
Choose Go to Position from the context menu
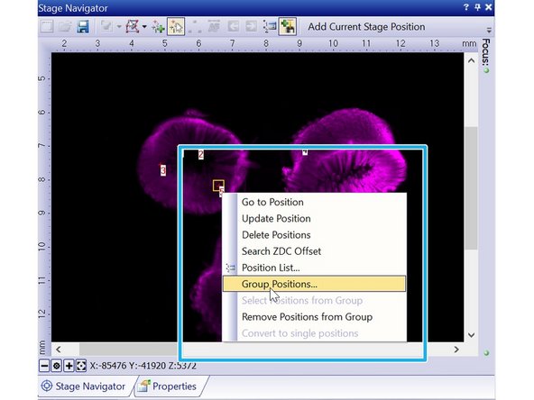[x=314, y=202]
